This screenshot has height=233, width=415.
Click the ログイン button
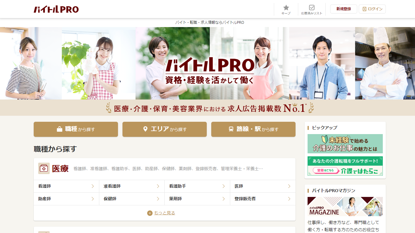(x=372, y=9)
